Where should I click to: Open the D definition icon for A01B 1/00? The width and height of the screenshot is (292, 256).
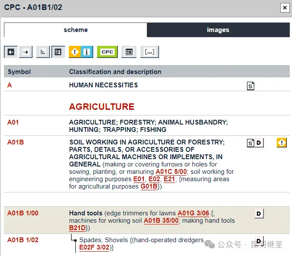pos(259,214)
